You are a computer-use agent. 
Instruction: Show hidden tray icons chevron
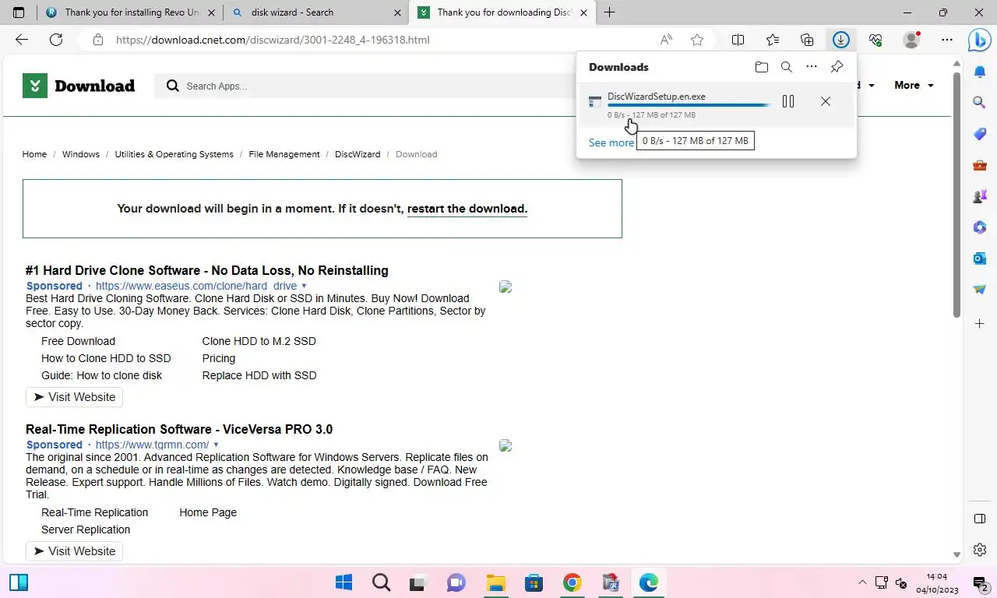pos(862,582)
